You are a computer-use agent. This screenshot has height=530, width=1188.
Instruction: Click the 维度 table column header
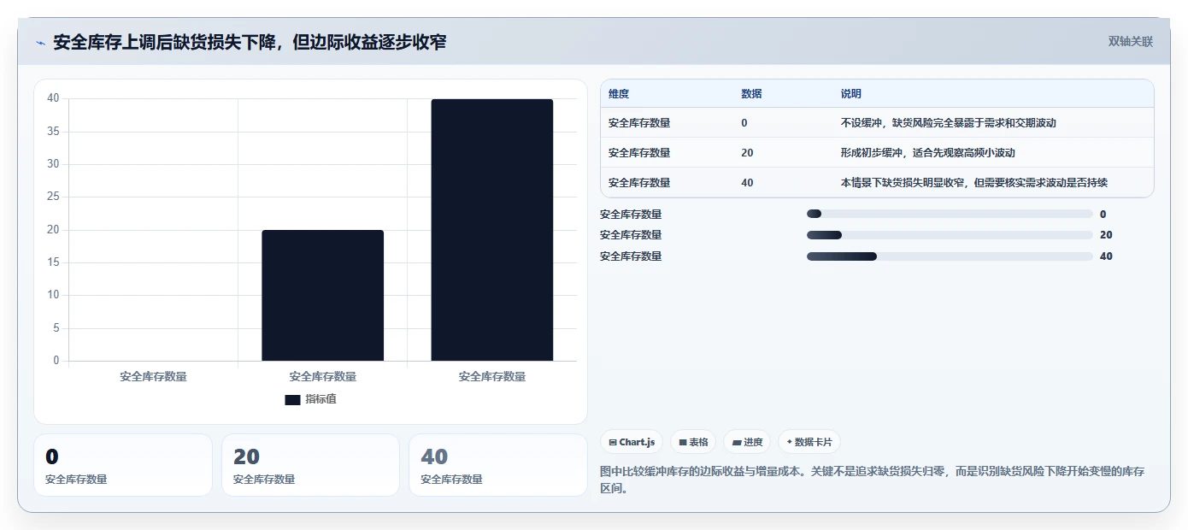pyautogui.click(x=619, y=94)
